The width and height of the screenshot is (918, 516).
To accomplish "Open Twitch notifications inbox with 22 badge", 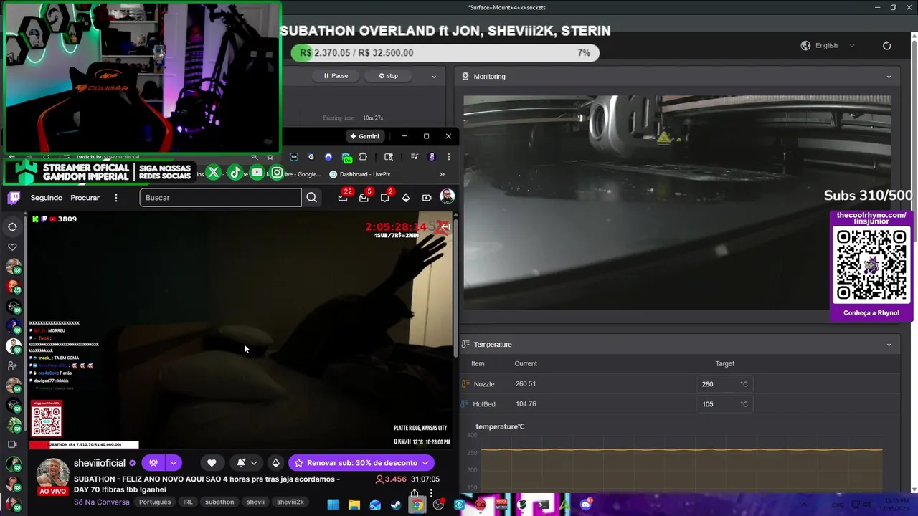I will coord(343,198).
